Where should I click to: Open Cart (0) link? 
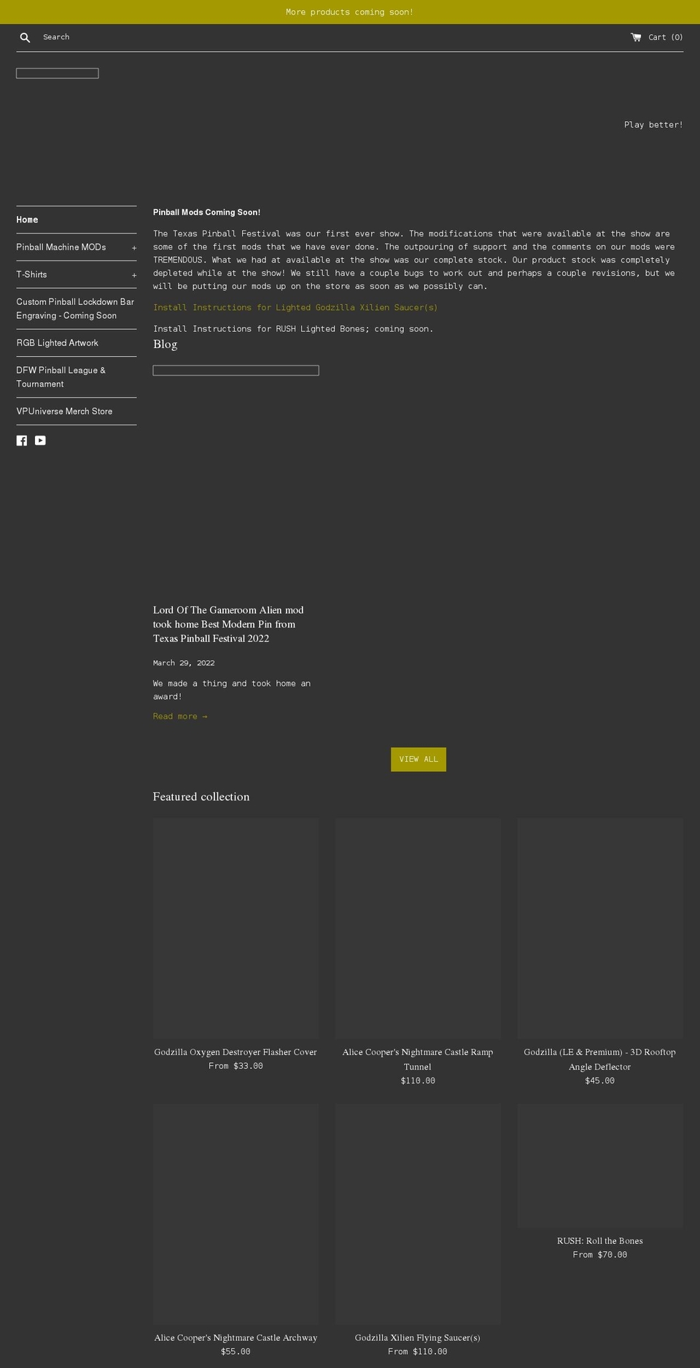(x=657, y=37)
